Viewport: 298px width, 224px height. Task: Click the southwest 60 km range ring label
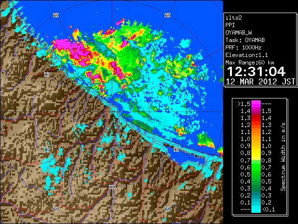(56, 209)
